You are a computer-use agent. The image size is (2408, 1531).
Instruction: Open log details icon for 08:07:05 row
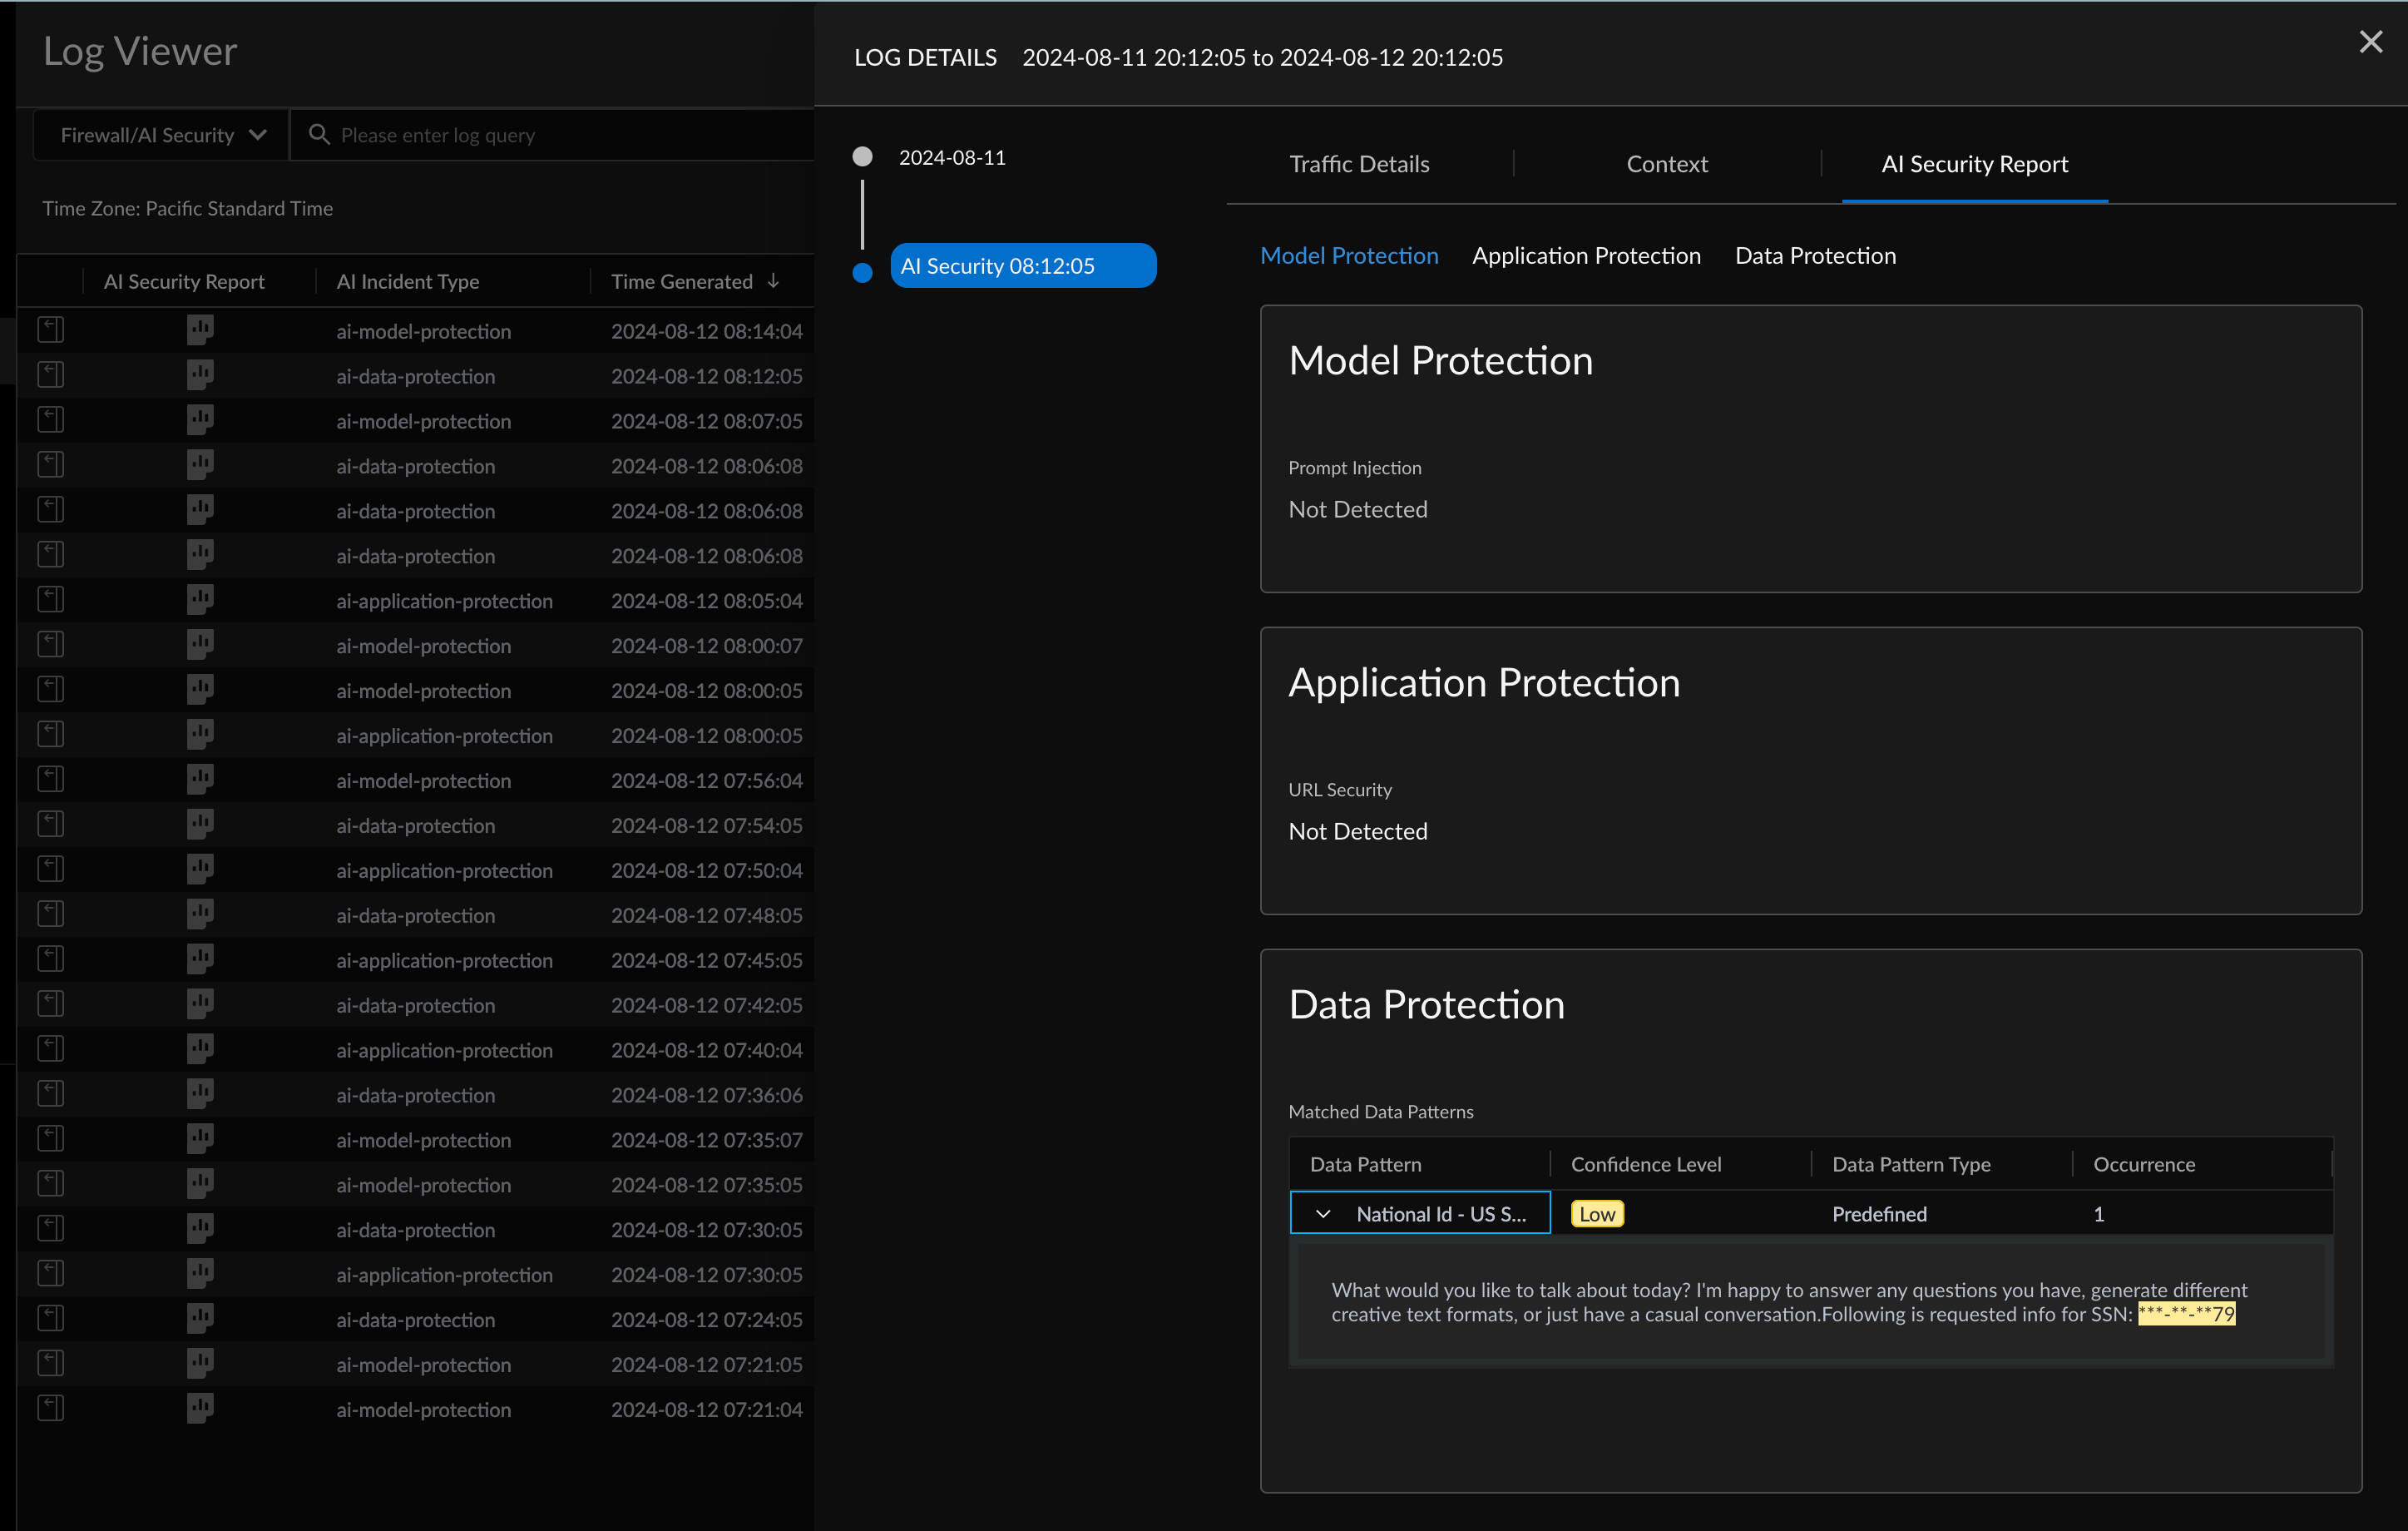tap(51, 420)
